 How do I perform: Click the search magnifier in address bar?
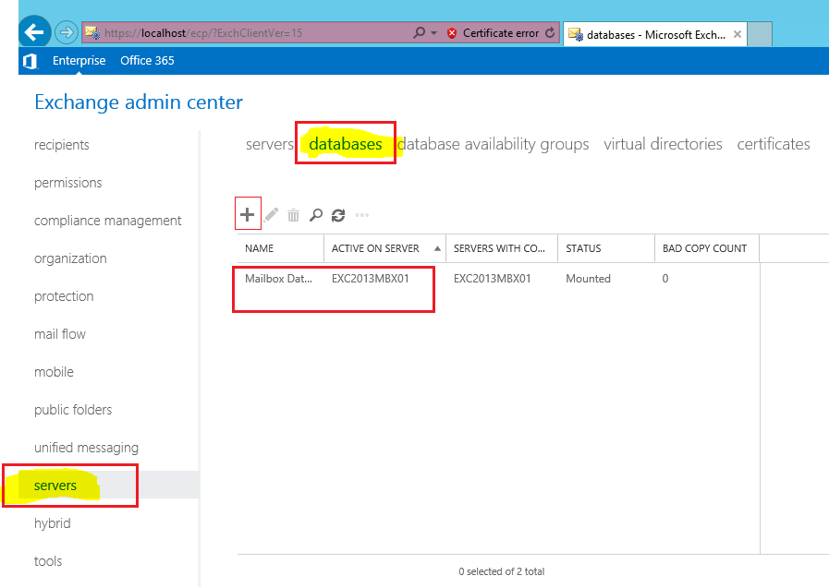coord(419,32)
